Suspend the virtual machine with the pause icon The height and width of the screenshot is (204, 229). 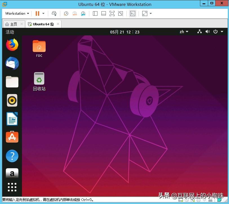point(37,13)
